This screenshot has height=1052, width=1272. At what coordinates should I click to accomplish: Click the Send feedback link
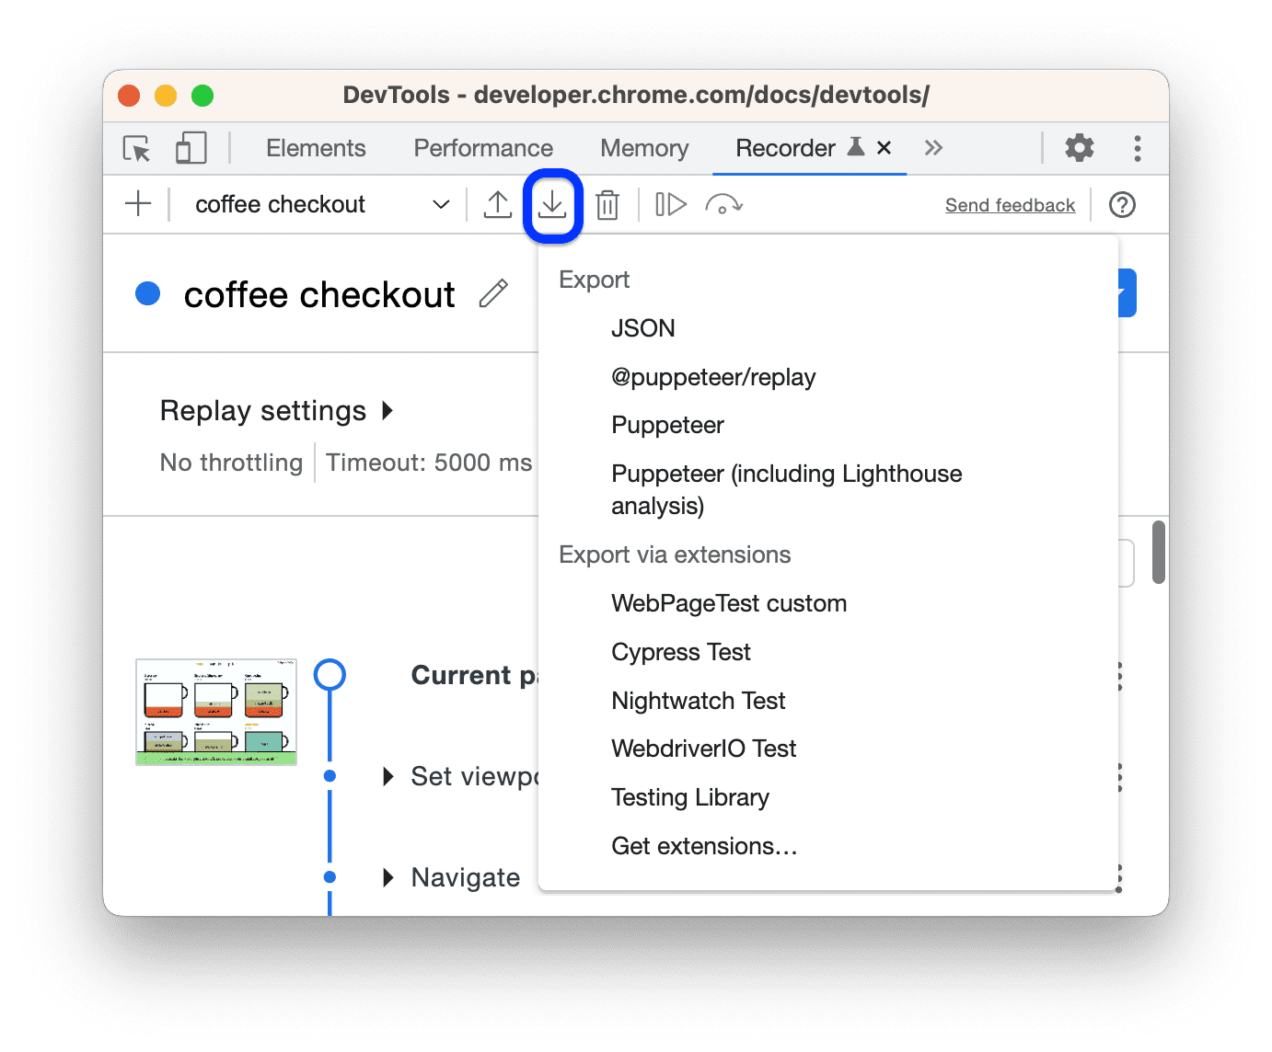(1010, 204)
